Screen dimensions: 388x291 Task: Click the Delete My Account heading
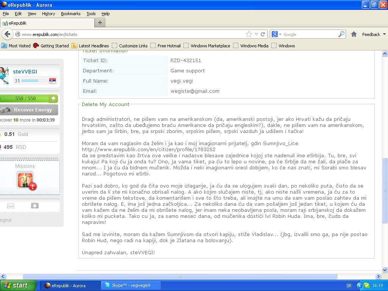pos(105,105)
